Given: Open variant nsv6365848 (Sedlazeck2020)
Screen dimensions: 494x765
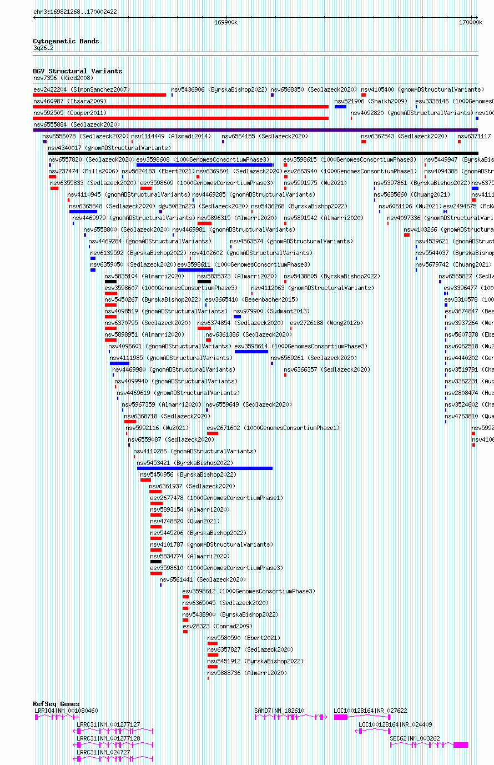Looking at the screenshot, I should click(112, 206).
